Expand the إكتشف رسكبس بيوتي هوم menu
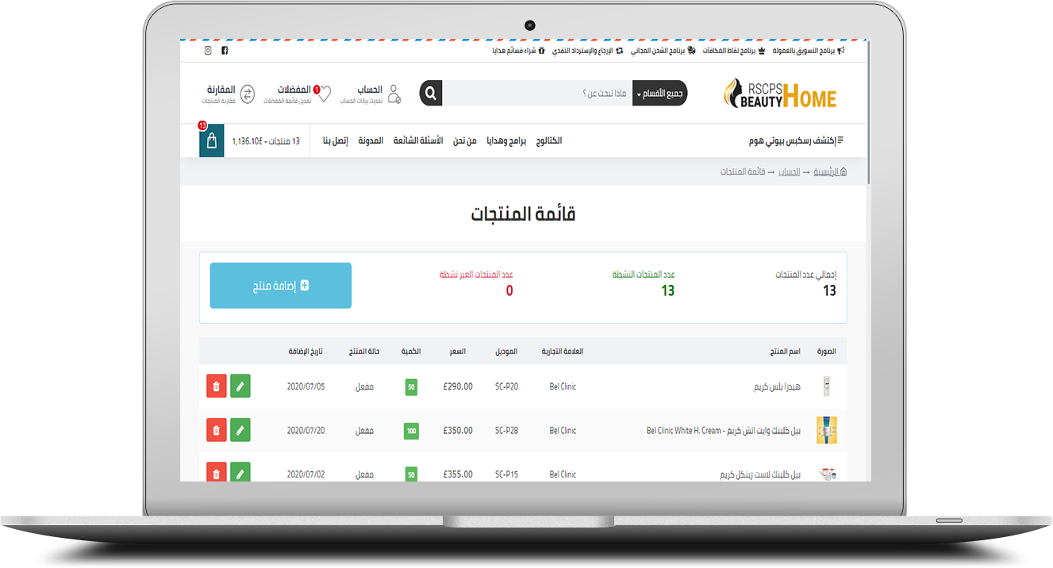 point(796,141)
